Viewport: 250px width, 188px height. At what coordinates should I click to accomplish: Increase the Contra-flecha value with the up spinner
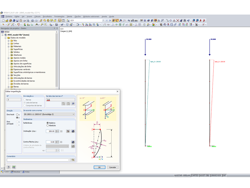click(56, 141)
